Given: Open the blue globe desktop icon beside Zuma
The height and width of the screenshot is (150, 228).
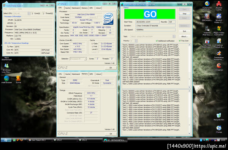Looking at the screenshot, I should 6,79.
